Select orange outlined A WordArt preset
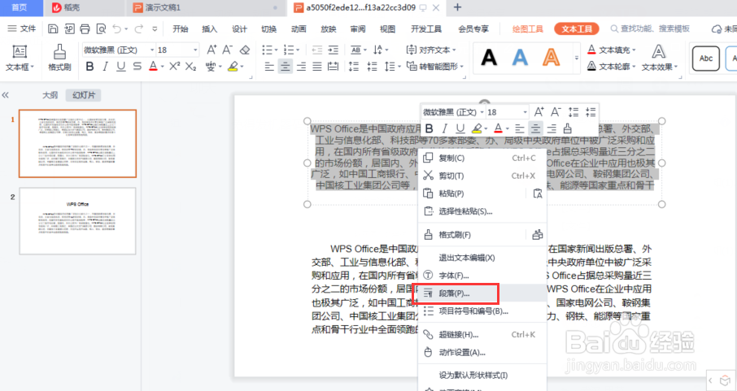 [x=551, y=58]
